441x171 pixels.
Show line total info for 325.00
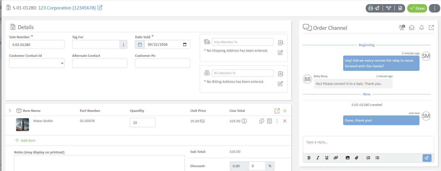[x=244, y=121]
